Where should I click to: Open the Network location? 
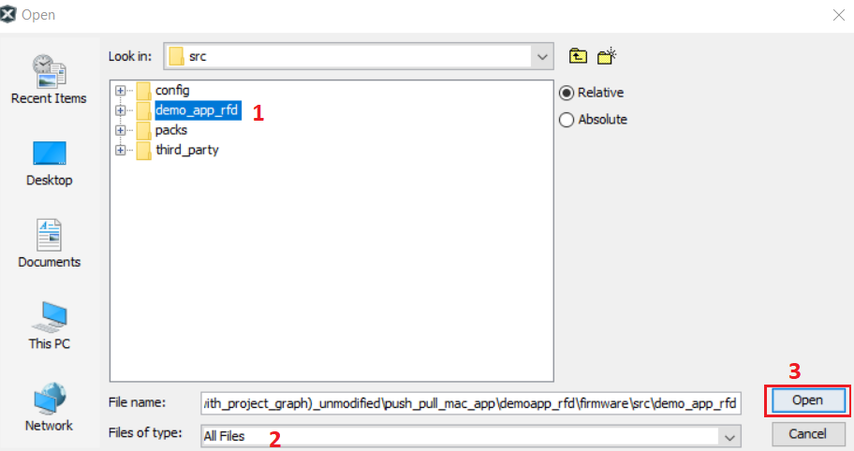click(x=49, y=407)
